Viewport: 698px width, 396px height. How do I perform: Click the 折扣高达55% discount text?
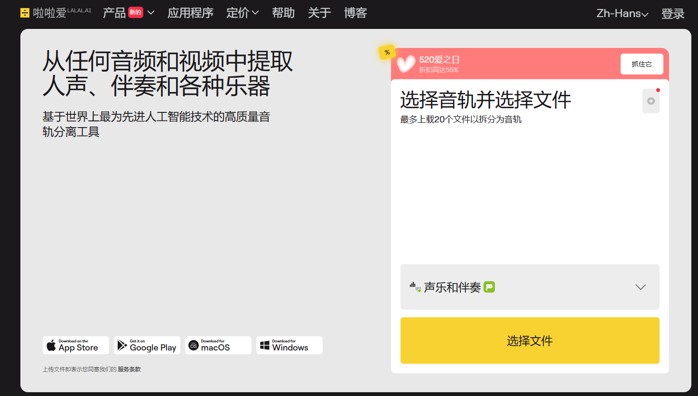(x=438, y=70)
